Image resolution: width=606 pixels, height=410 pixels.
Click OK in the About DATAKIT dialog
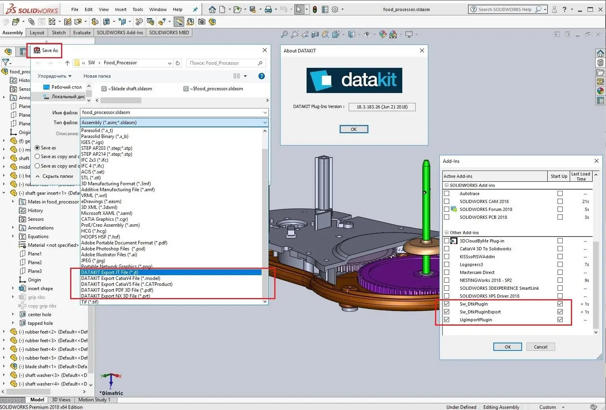pos(353,129)
